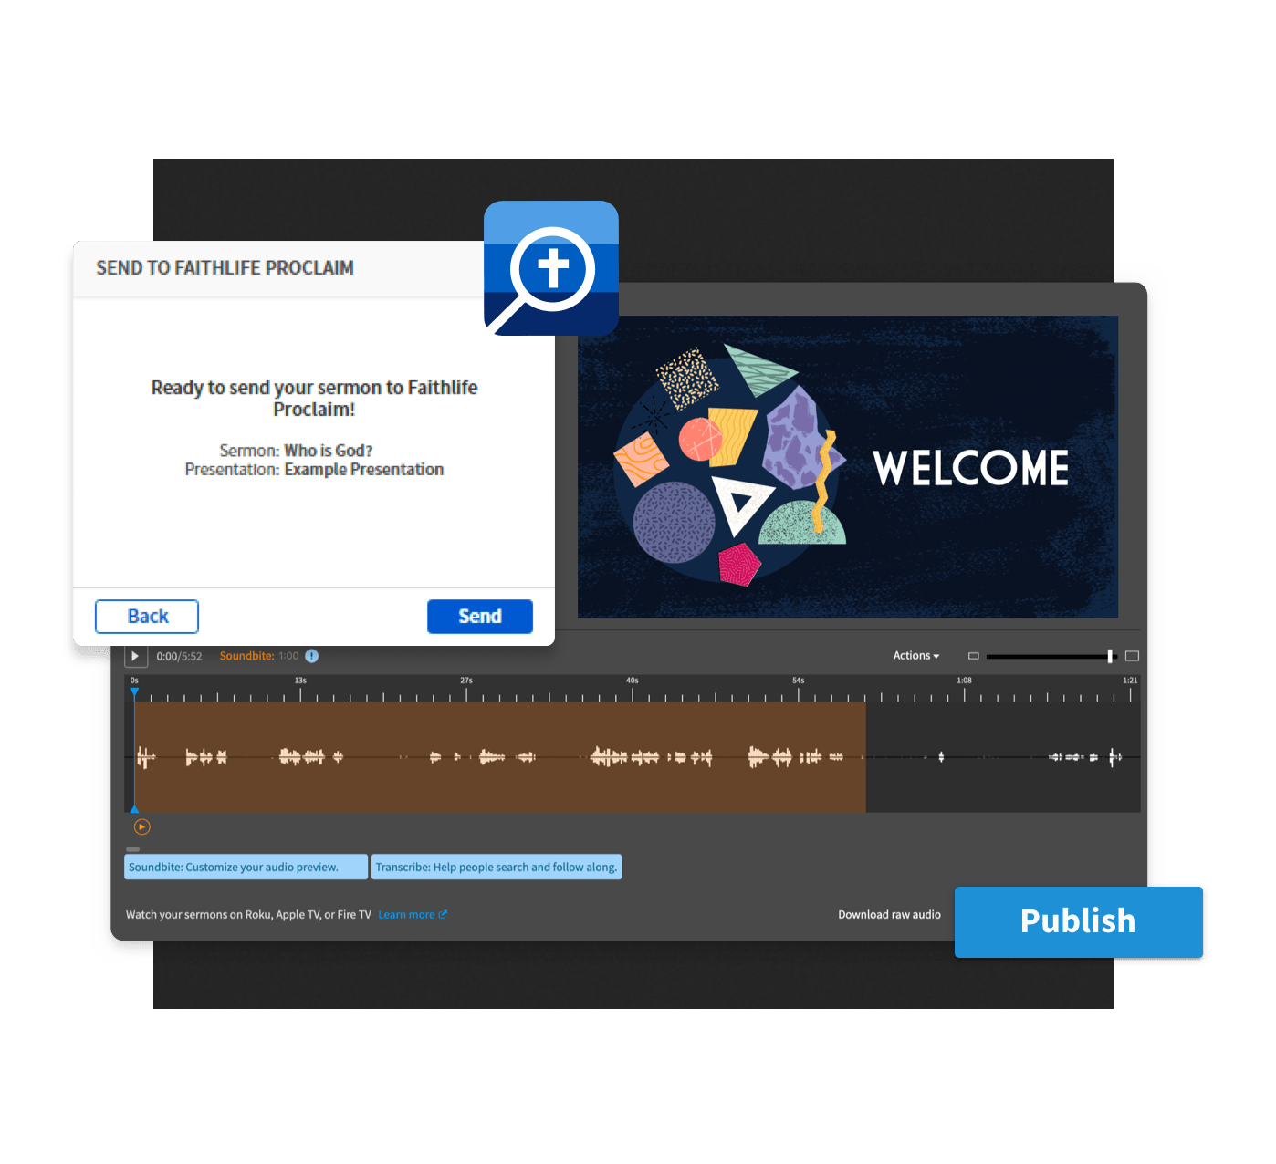Click the 'SEND TO FAITHLIFE PROCLAIM' dialog title
The image size is (1276, 1164).
(225, 268)
